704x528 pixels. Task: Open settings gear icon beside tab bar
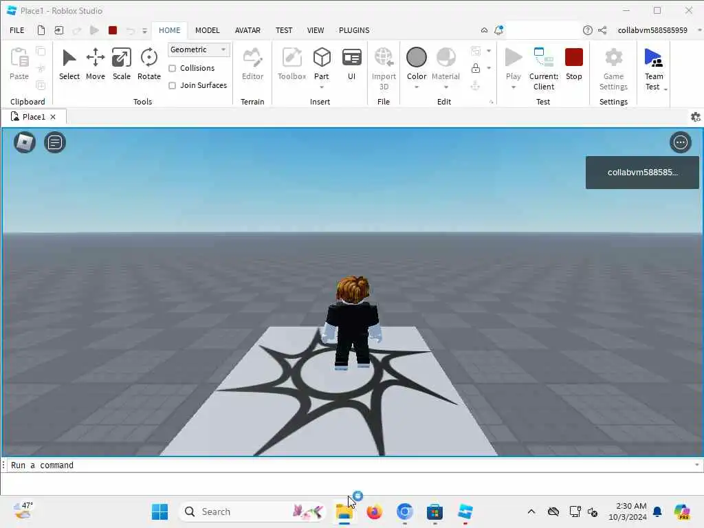(696, 117)
